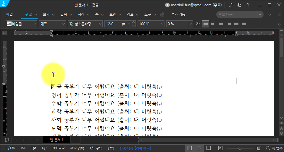Align paragraph right
The height and width of the screenshot is (152, 284).
(x=229, y=24)
